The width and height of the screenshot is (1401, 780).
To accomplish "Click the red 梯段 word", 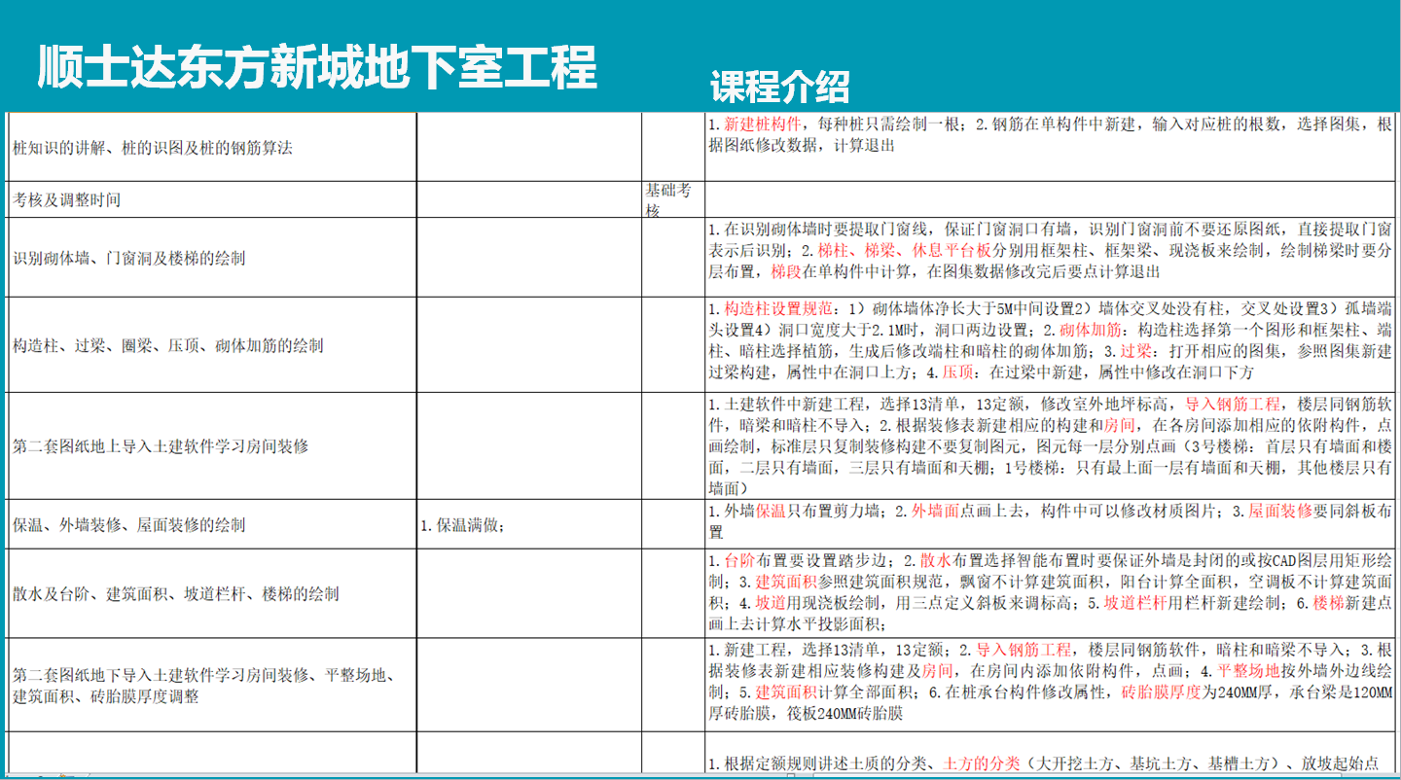I will coord(787,271).
